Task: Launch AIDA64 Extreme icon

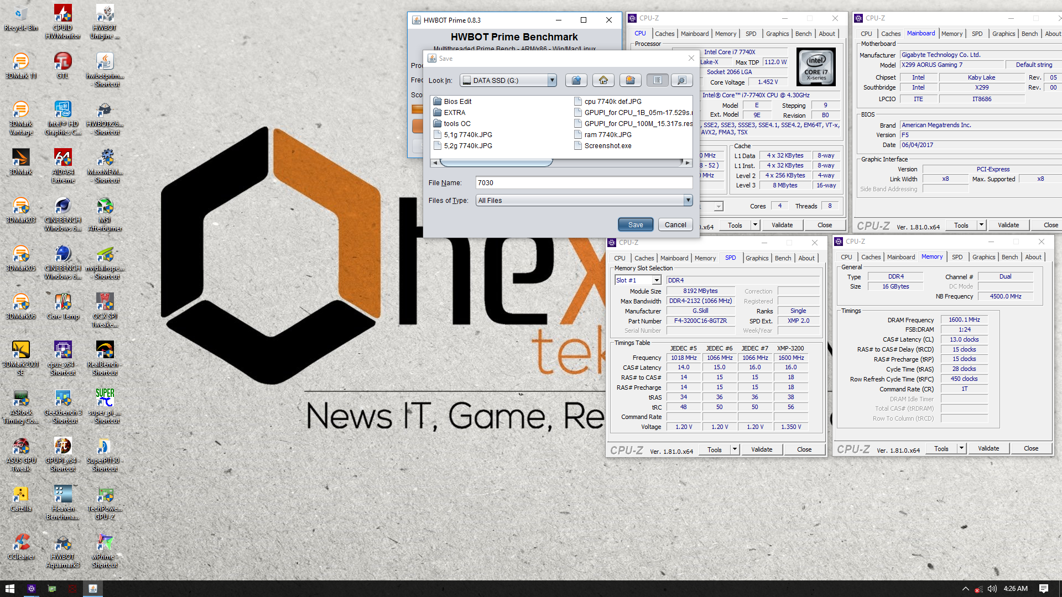Action: coord(63,166)
